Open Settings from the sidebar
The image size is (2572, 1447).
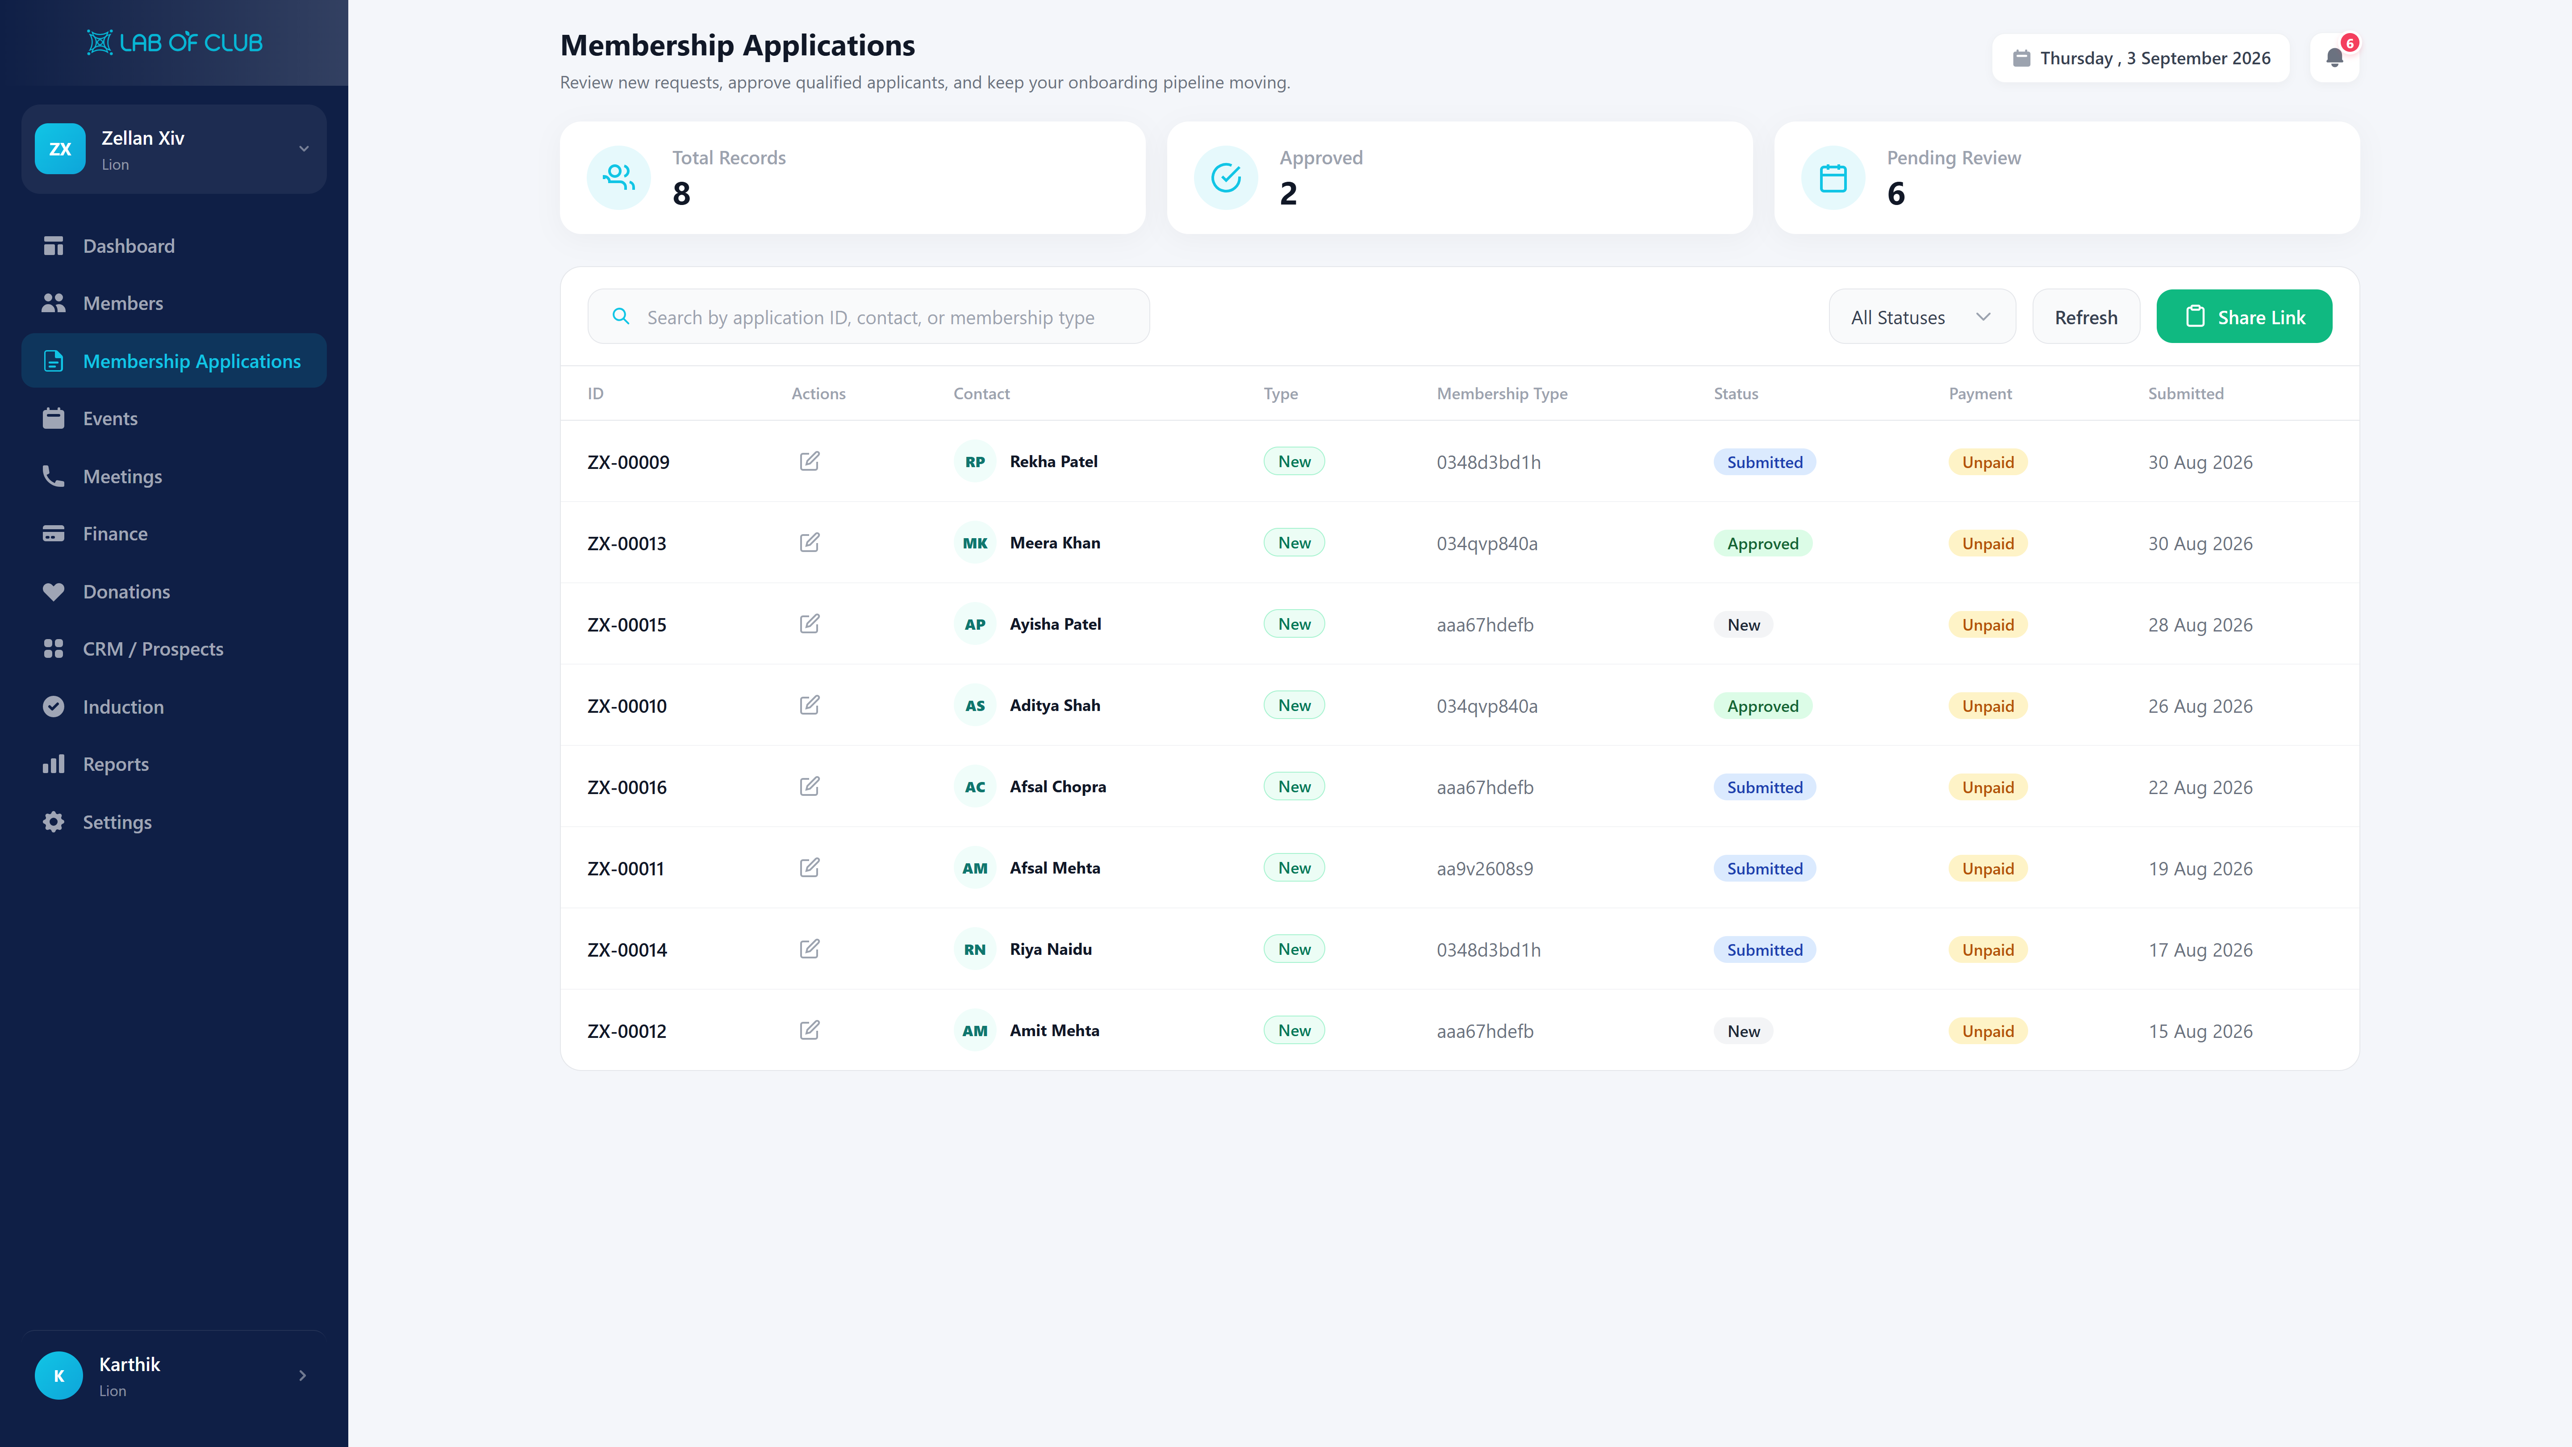174,822
